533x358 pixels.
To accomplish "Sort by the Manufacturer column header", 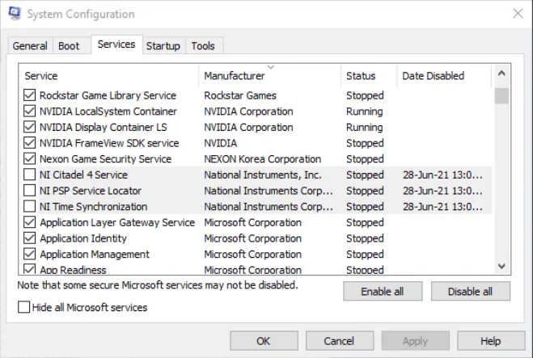I will tap(269, 76).
